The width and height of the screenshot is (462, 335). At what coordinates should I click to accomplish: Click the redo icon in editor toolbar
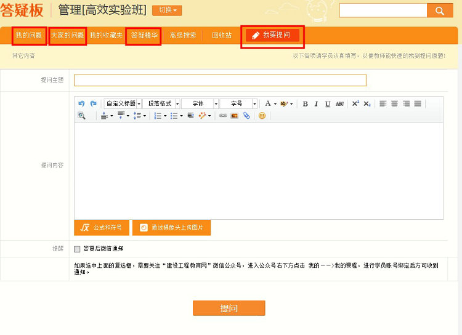(x=93, y=104)
